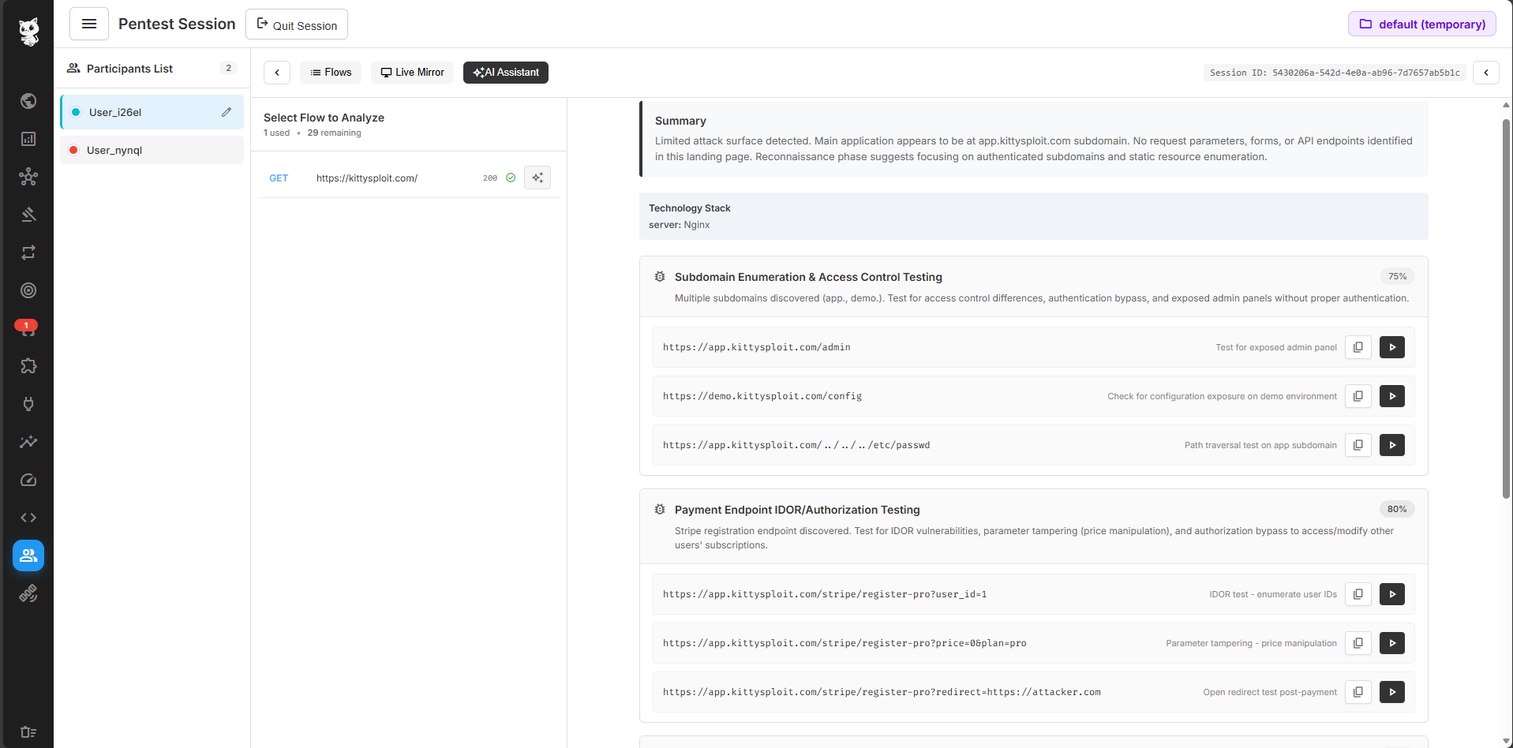This screenshot has width=1513, height=748.
Task: Run the IDOR test enumerating user IDs
Action: (x=1391, y=594)
